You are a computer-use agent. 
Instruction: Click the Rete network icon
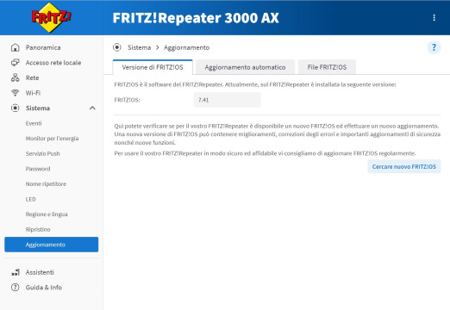click(x=15, y=77)
